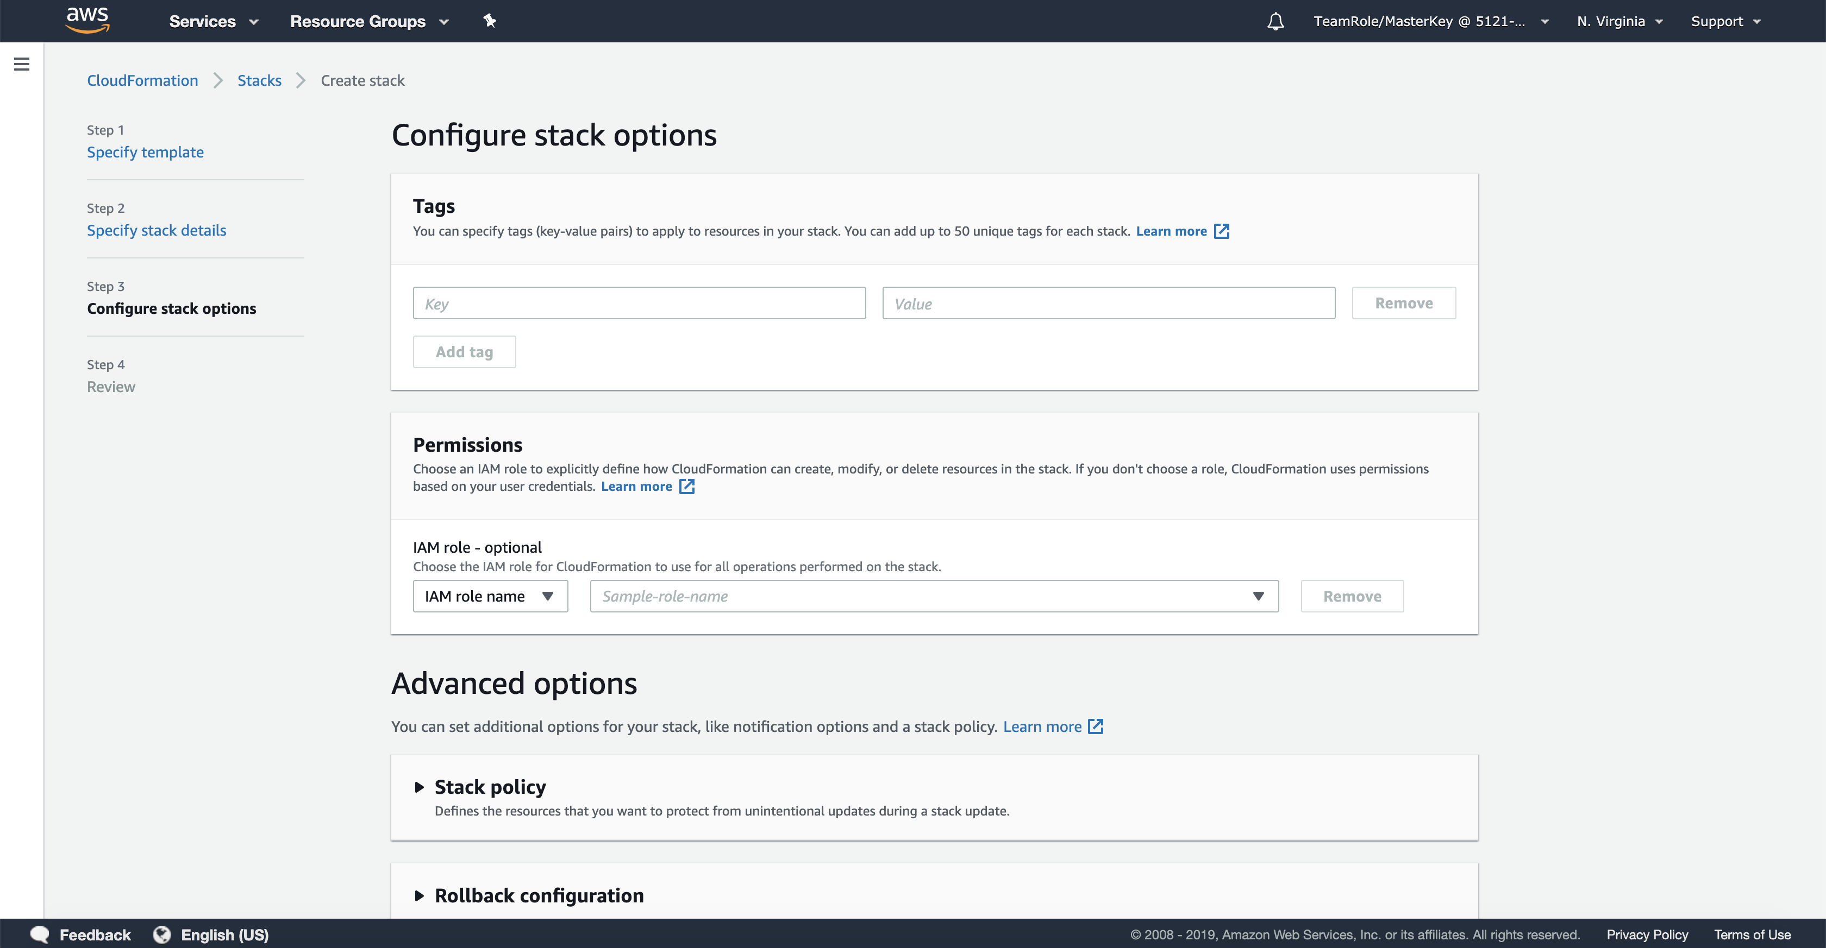Click the pin shortcuts icon in top bar
This screenshot has width=1826, height=948.
489,21
